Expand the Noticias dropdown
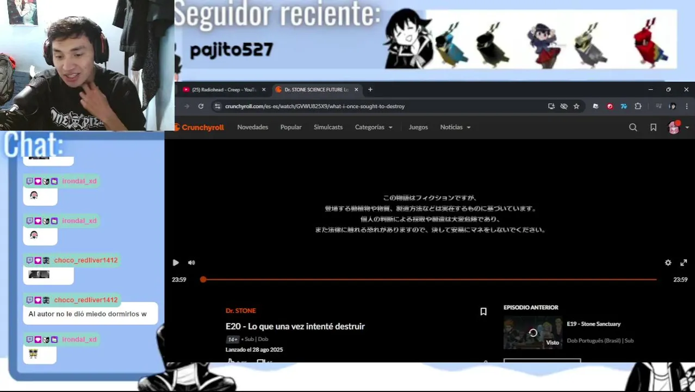The height and width of the screenshot is (392, 695). (x=455, y=127)
